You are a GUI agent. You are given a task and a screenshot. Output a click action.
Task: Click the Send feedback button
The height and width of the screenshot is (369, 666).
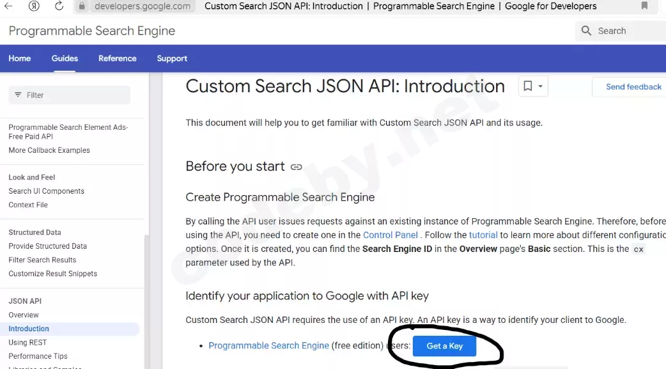pyautogui.click(x=633, y=87)
